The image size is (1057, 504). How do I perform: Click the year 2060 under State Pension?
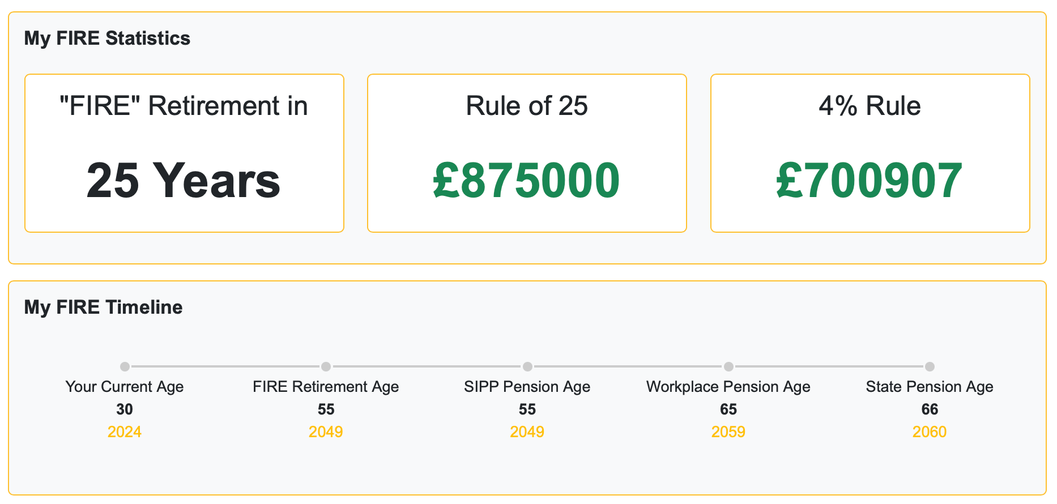point(930,432)
